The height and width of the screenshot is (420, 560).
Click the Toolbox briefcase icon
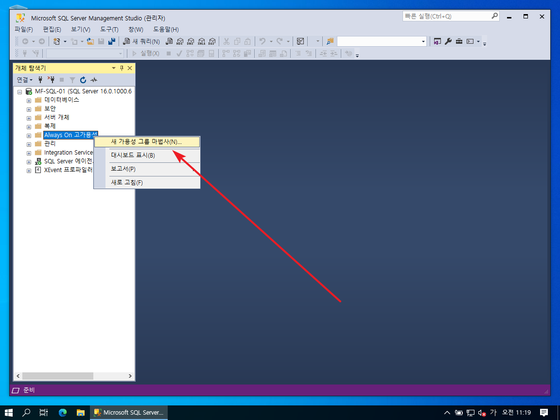(459, 41)
